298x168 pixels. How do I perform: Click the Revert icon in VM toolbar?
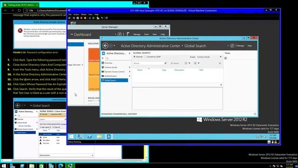coord(102,18)
